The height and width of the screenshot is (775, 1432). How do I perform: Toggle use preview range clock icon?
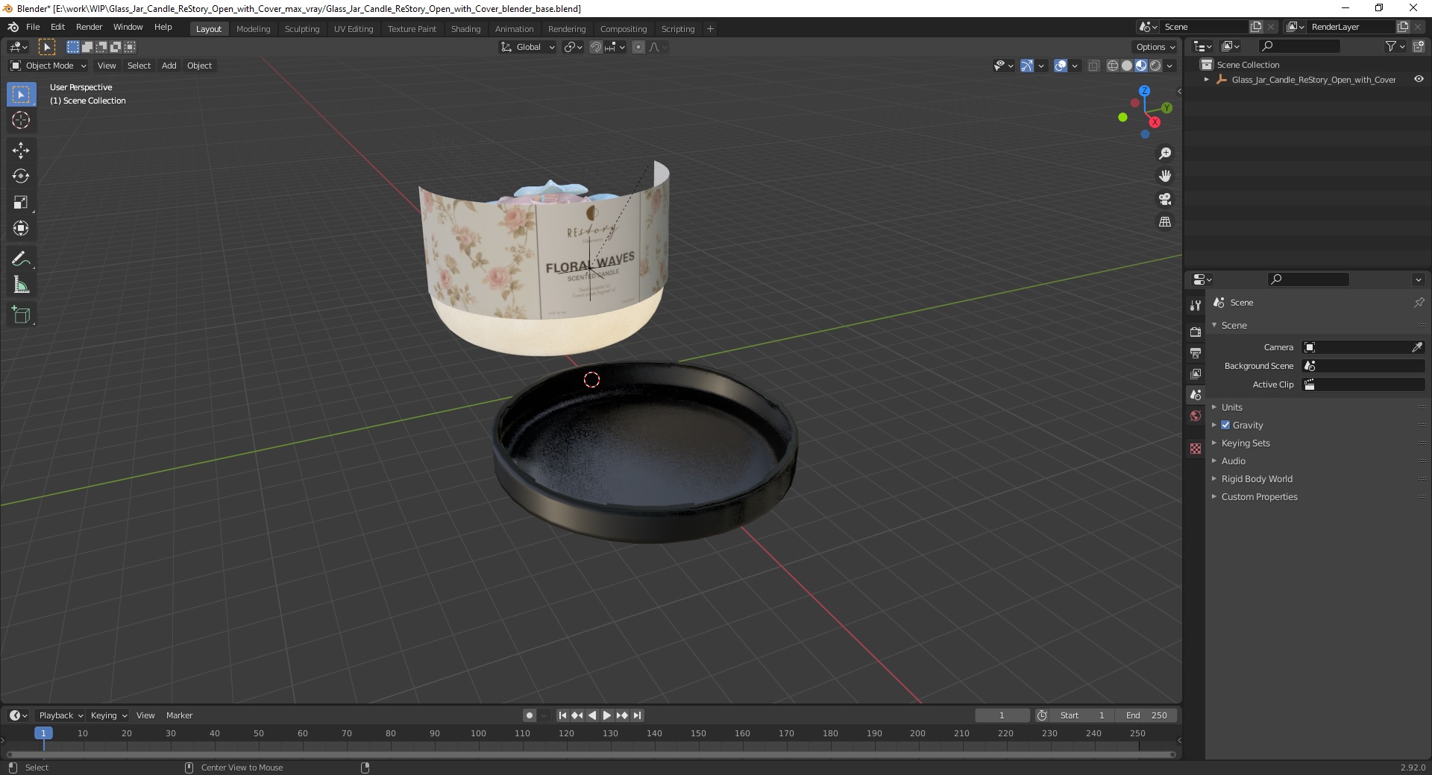[1042, 715]
